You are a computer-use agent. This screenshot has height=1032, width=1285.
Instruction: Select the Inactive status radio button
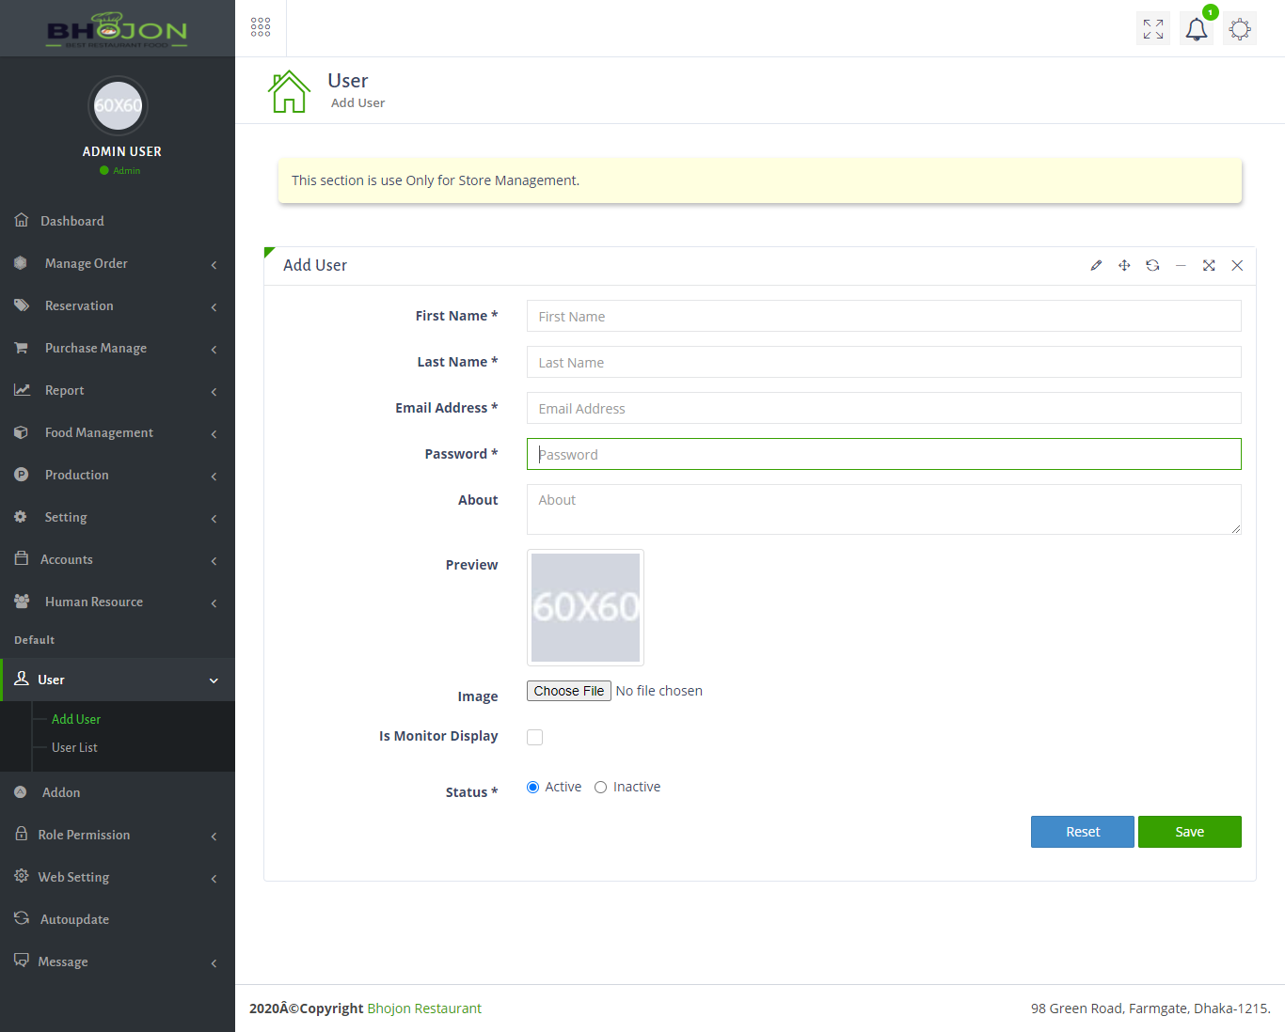coord(600,788)
